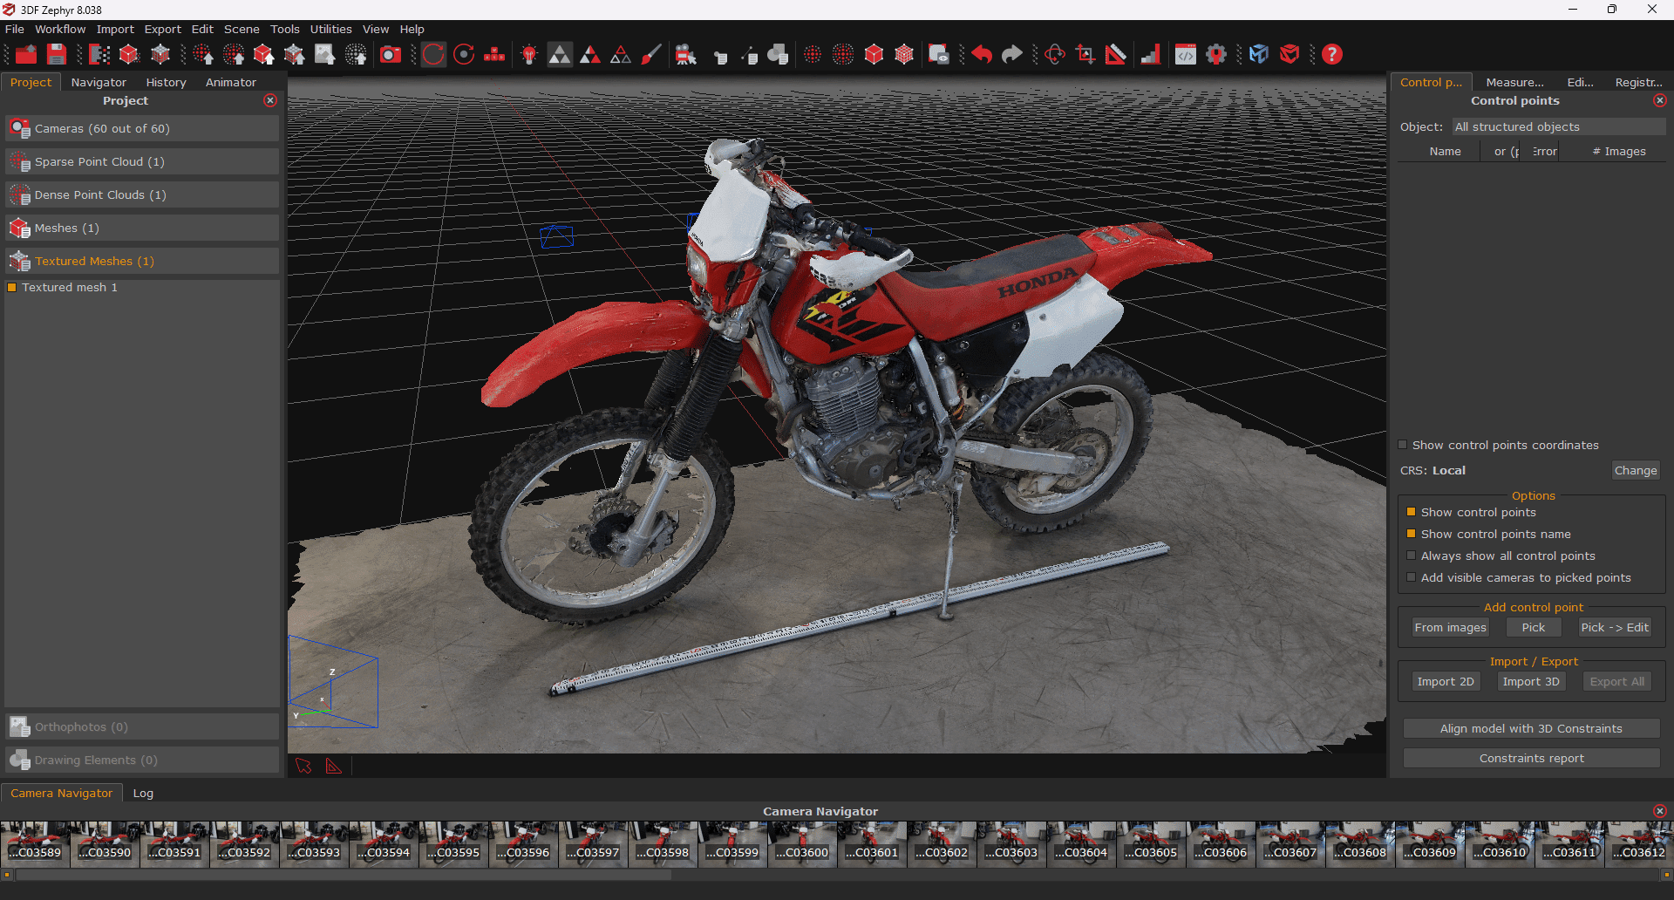The height and width of the screenshot is (900, 1674).
Task: Select camera thumbnail C03600
Action: coord(803,843)
